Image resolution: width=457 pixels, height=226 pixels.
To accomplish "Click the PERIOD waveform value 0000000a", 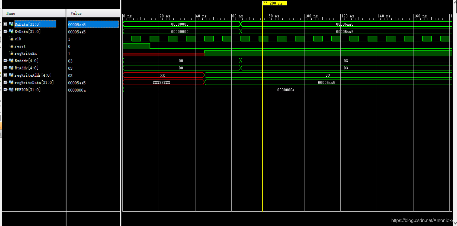I will (286, 90).
